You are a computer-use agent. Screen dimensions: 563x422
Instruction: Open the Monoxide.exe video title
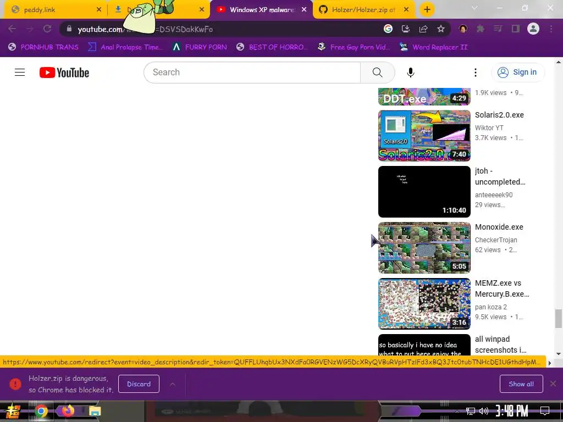click(499, 227)
